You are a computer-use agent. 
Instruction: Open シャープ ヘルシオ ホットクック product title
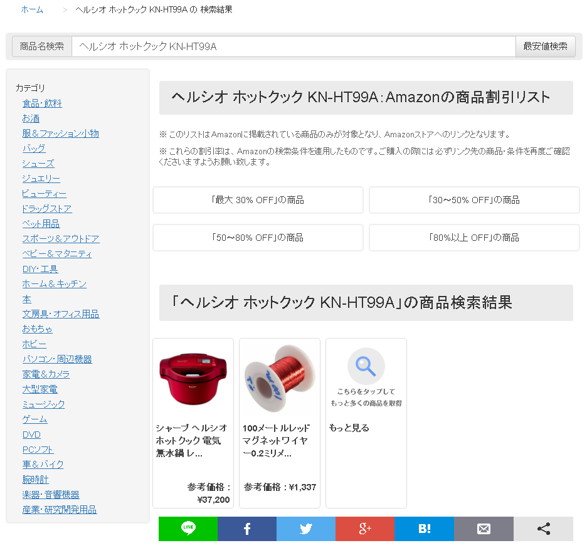point(192,441)
